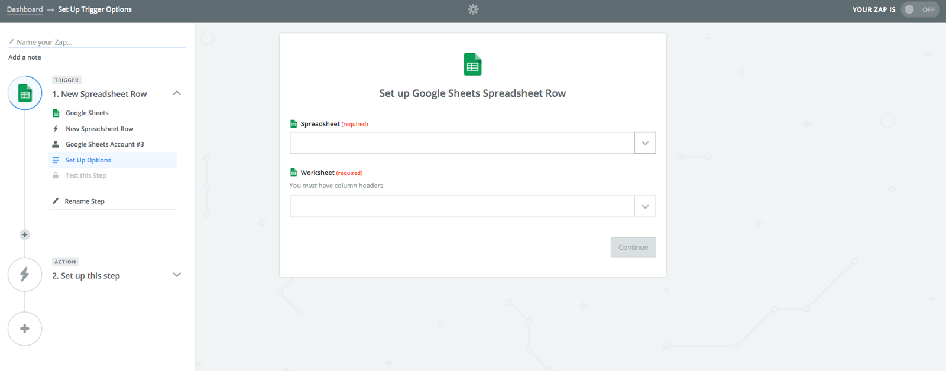Click the Google Sheets trigger circle icon

[x=25, y=93]
